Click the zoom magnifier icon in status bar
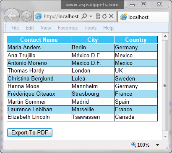This screenshot has height=153, width=172. (x=134, y=145)
